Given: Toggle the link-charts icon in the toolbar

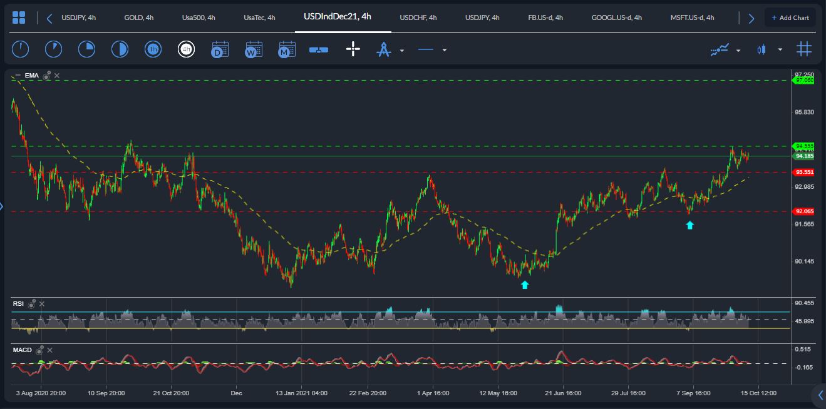Looking at the screenshot, I should pyautogui.click(x=318, y=49).
